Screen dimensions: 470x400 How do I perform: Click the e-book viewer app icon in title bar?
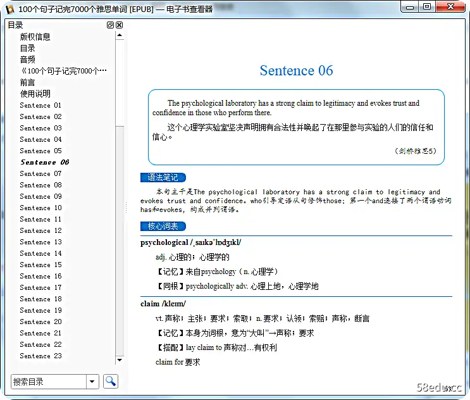tap(10, 9)
